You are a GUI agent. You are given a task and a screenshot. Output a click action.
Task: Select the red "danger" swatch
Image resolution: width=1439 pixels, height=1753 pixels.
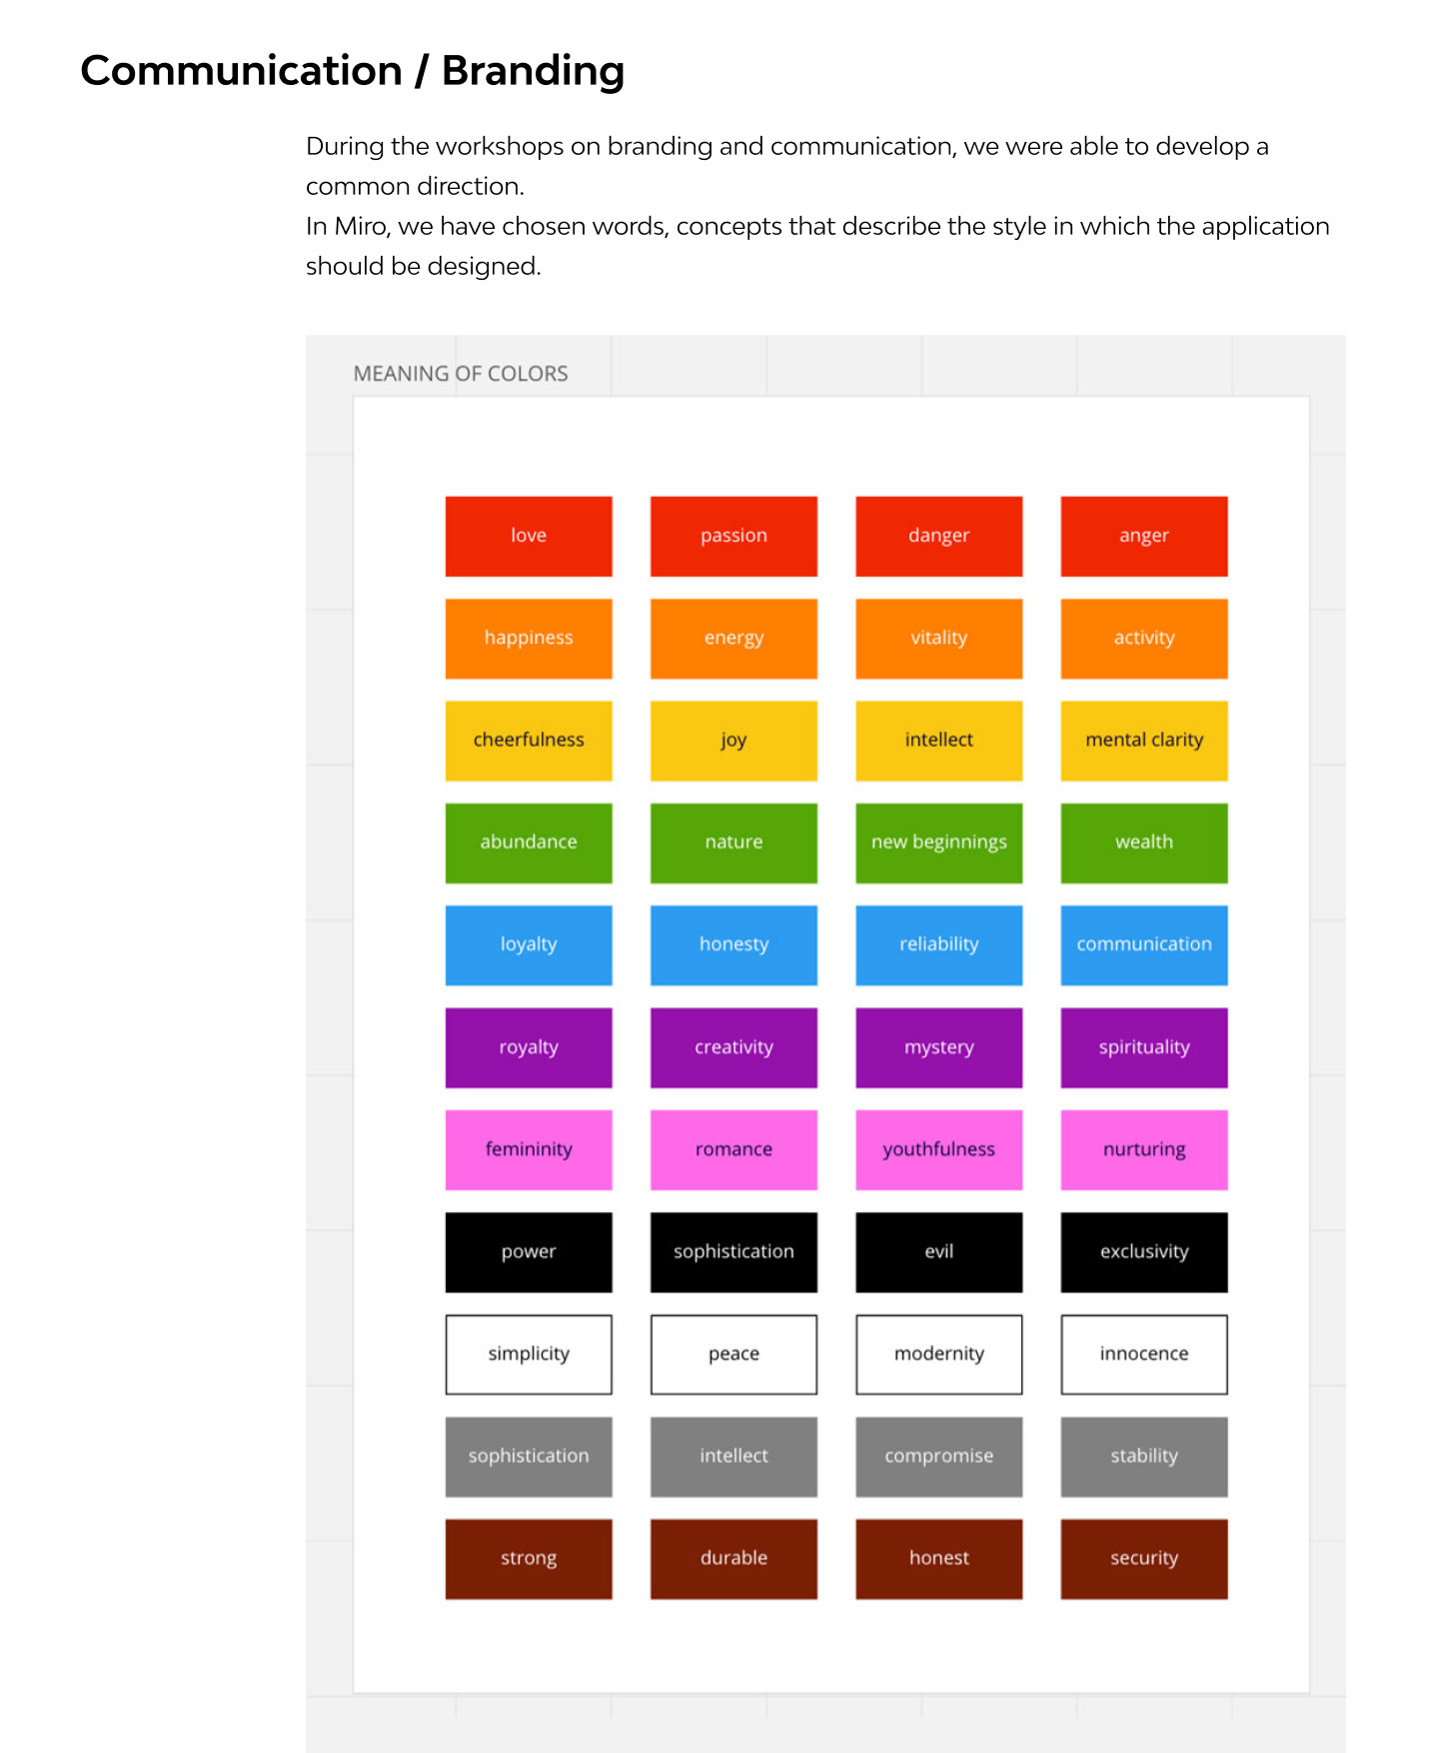click(938, 536)
